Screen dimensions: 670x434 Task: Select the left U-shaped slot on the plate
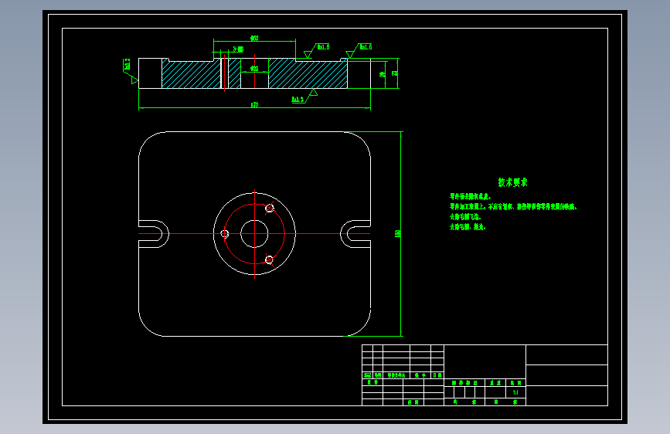tap(154, 234)
